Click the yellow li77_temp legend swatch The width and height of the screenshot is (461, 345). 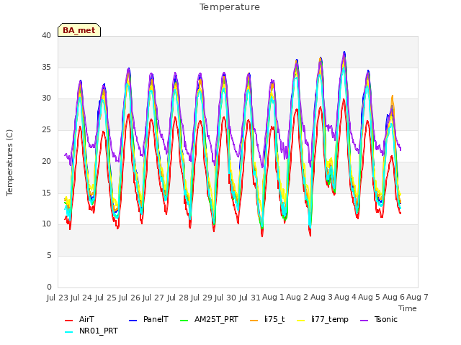(x=301, y=321)
